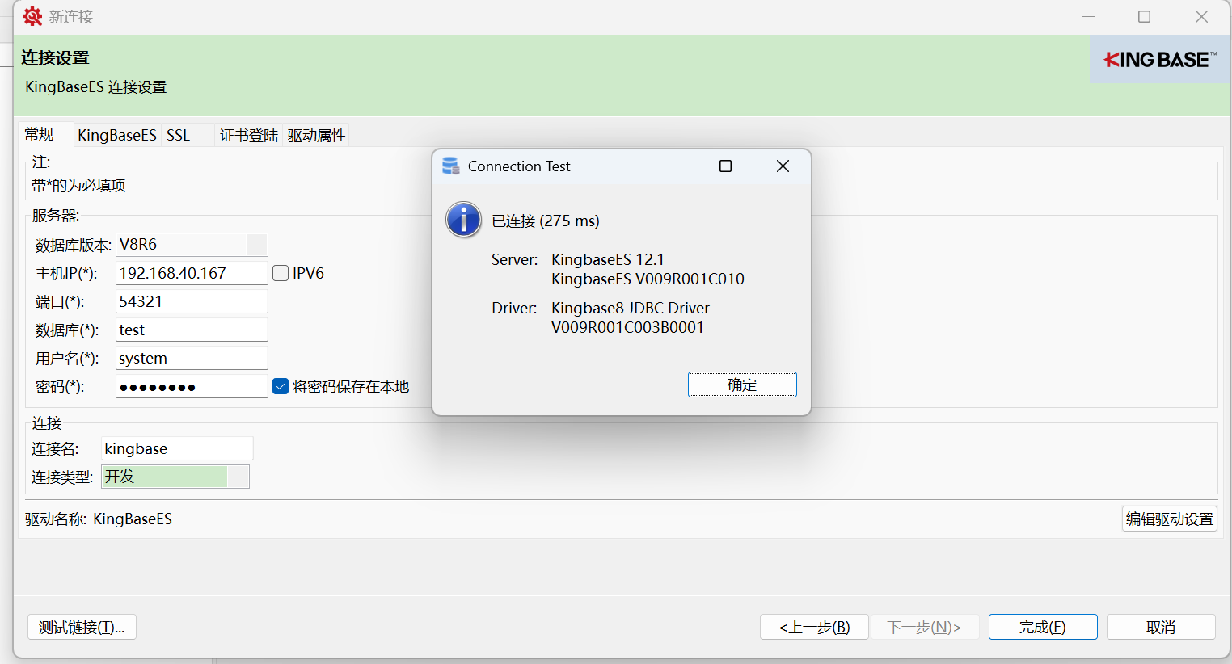Switch to the SSL tab
The height and width of the screenshot is (664, 1232).
click(x=178, y=135)
